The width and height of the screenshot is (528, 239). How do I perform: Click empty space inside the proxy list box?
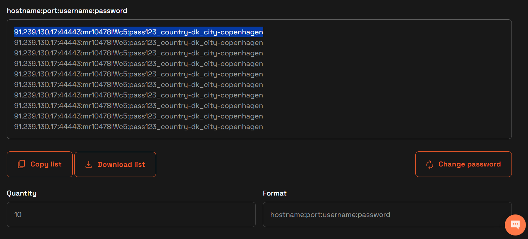386,81
